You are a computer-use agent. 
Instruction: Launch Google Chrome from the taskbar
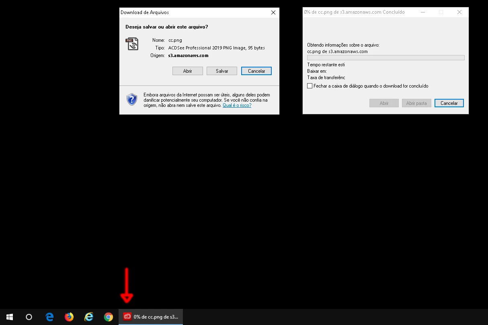pos(109,317)
